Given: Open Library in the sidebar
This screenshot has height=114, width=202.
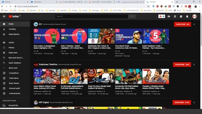Looking at the screenshot, I should click(15, 42).
